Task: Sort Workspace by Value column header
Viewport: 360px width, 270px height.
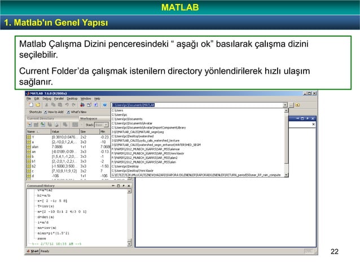Action: point(65,131)
